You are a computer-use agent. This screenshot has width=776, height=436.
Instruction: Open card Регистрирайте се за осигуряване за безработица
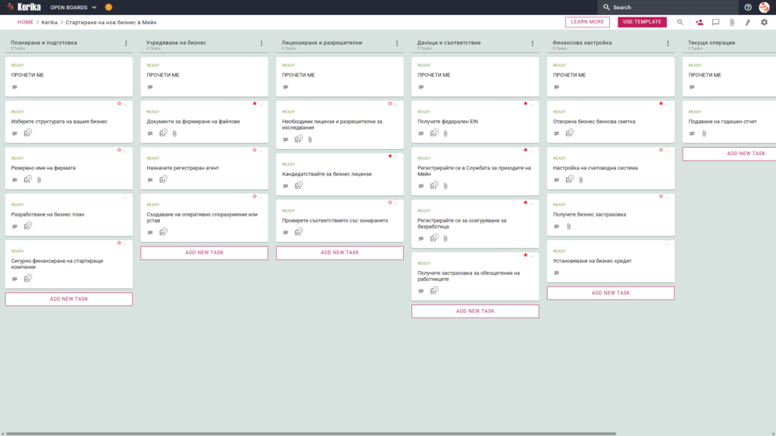pyautogui.click(x=475, y=223)
